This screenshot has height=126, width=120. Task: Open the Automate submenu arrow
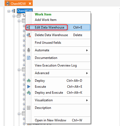pos(87,50)
